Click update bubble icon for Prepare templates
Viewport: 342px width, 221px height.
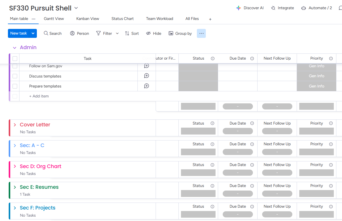[x=146, y=86]
